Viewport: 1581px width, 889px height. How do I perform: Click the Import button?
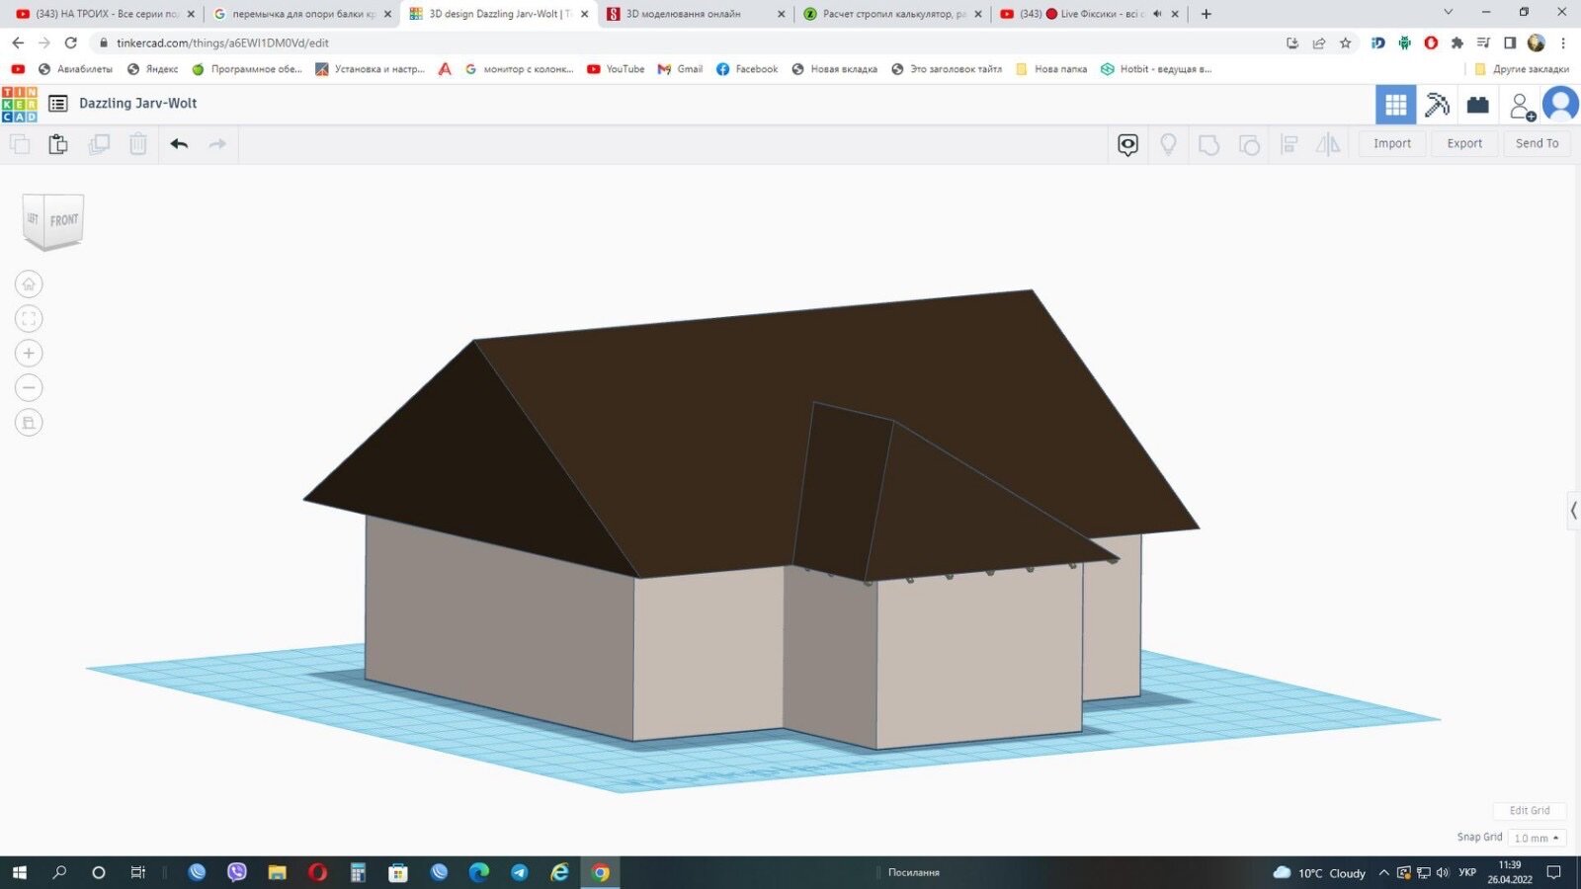coord(1392,143)
